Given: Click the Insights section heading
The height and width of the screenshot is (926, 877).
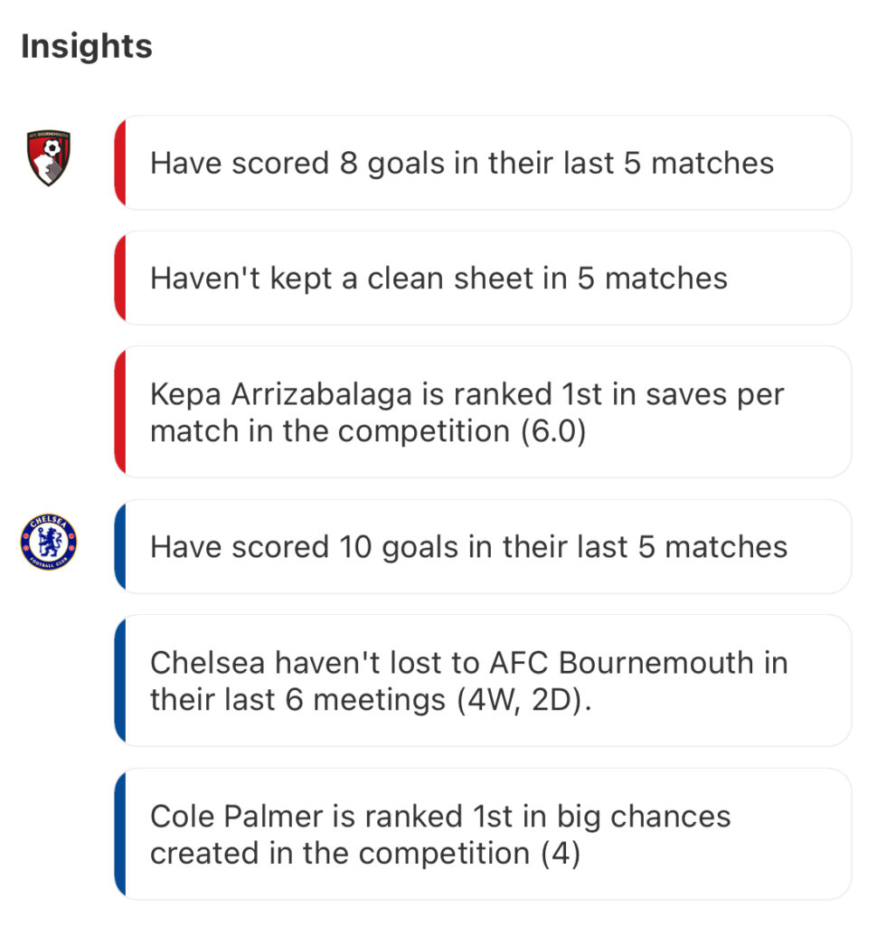Looking at the screenshot, I should (x=87, y=46).
